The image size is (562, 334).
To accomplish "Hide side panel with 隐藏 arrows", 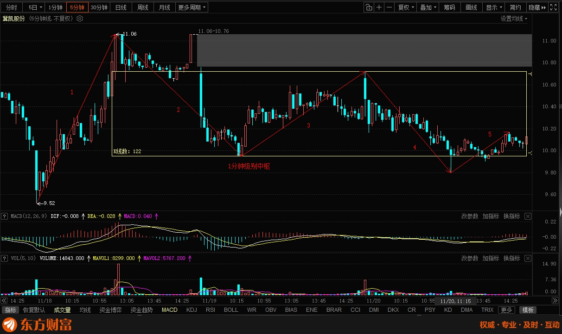I will [536, 7].
